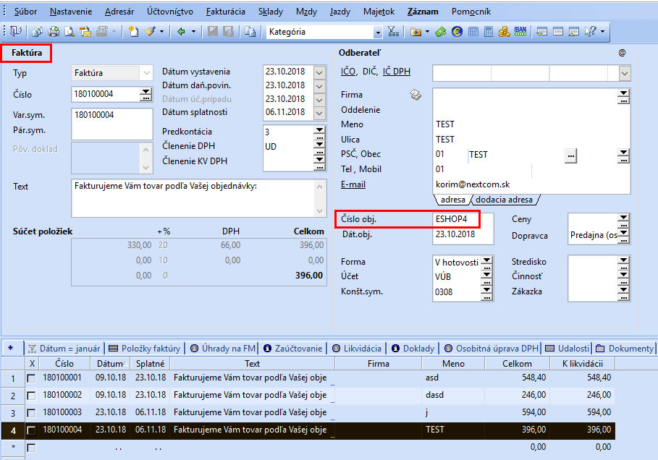Click the e-mail value korim@nextcom.sk
658x460 pixels.
(473, 184)
